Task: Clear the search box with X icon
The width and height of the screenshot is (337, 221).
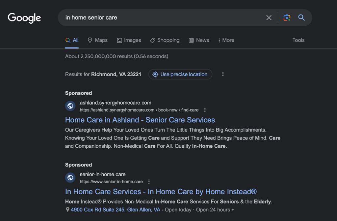Action: click(269, 18)
